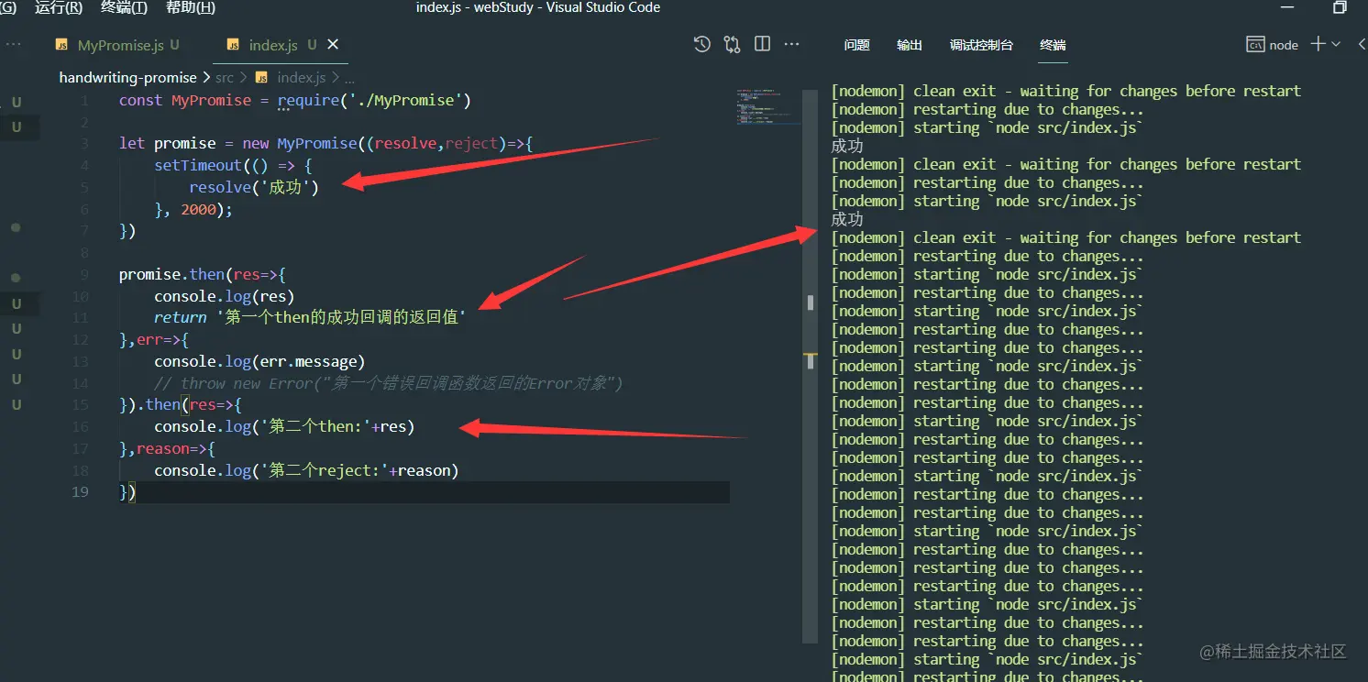Select line number 19 in the gutter
1368x682 pixels.
click(81, 491)
